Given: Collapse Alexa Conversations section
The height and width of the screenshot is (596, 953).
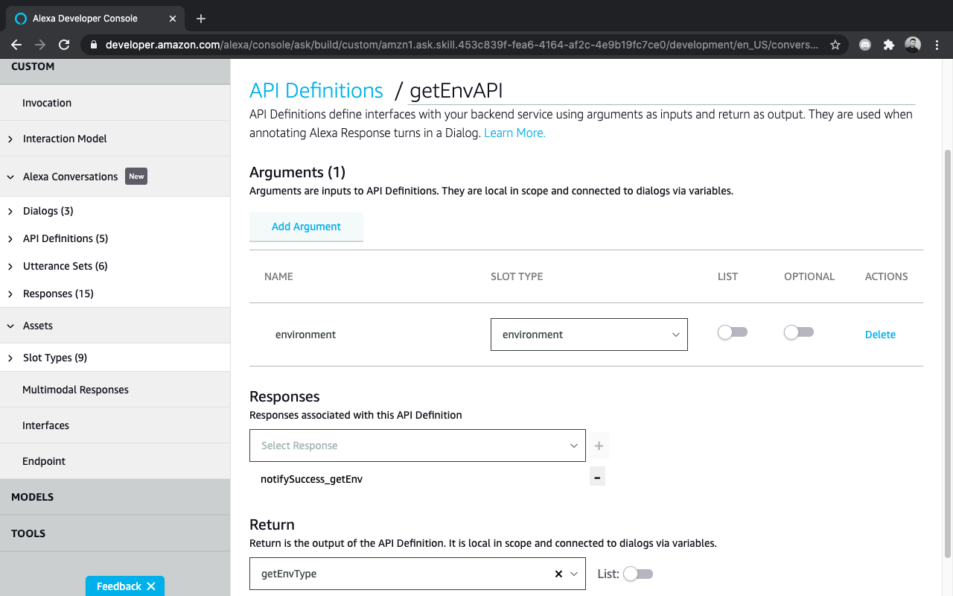Looking at the screenshot, I should (x=10, y=177).
